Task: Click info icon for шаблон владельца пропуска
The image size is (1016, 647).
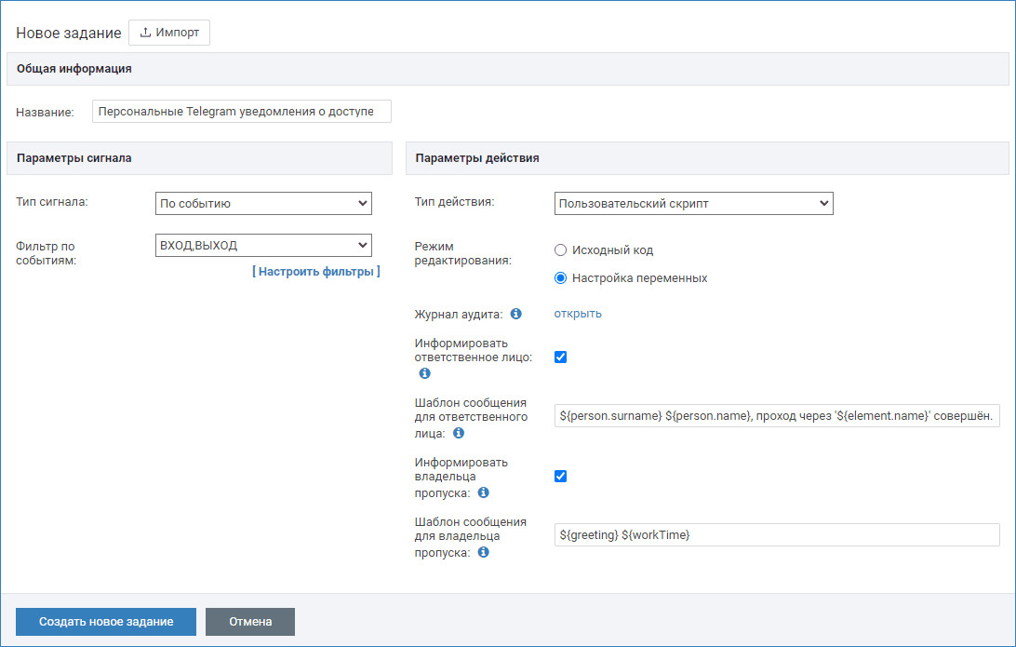Action: point(483,552)
